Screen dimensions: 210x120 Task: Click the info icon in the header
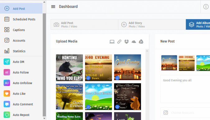click(x=206, y=6)
